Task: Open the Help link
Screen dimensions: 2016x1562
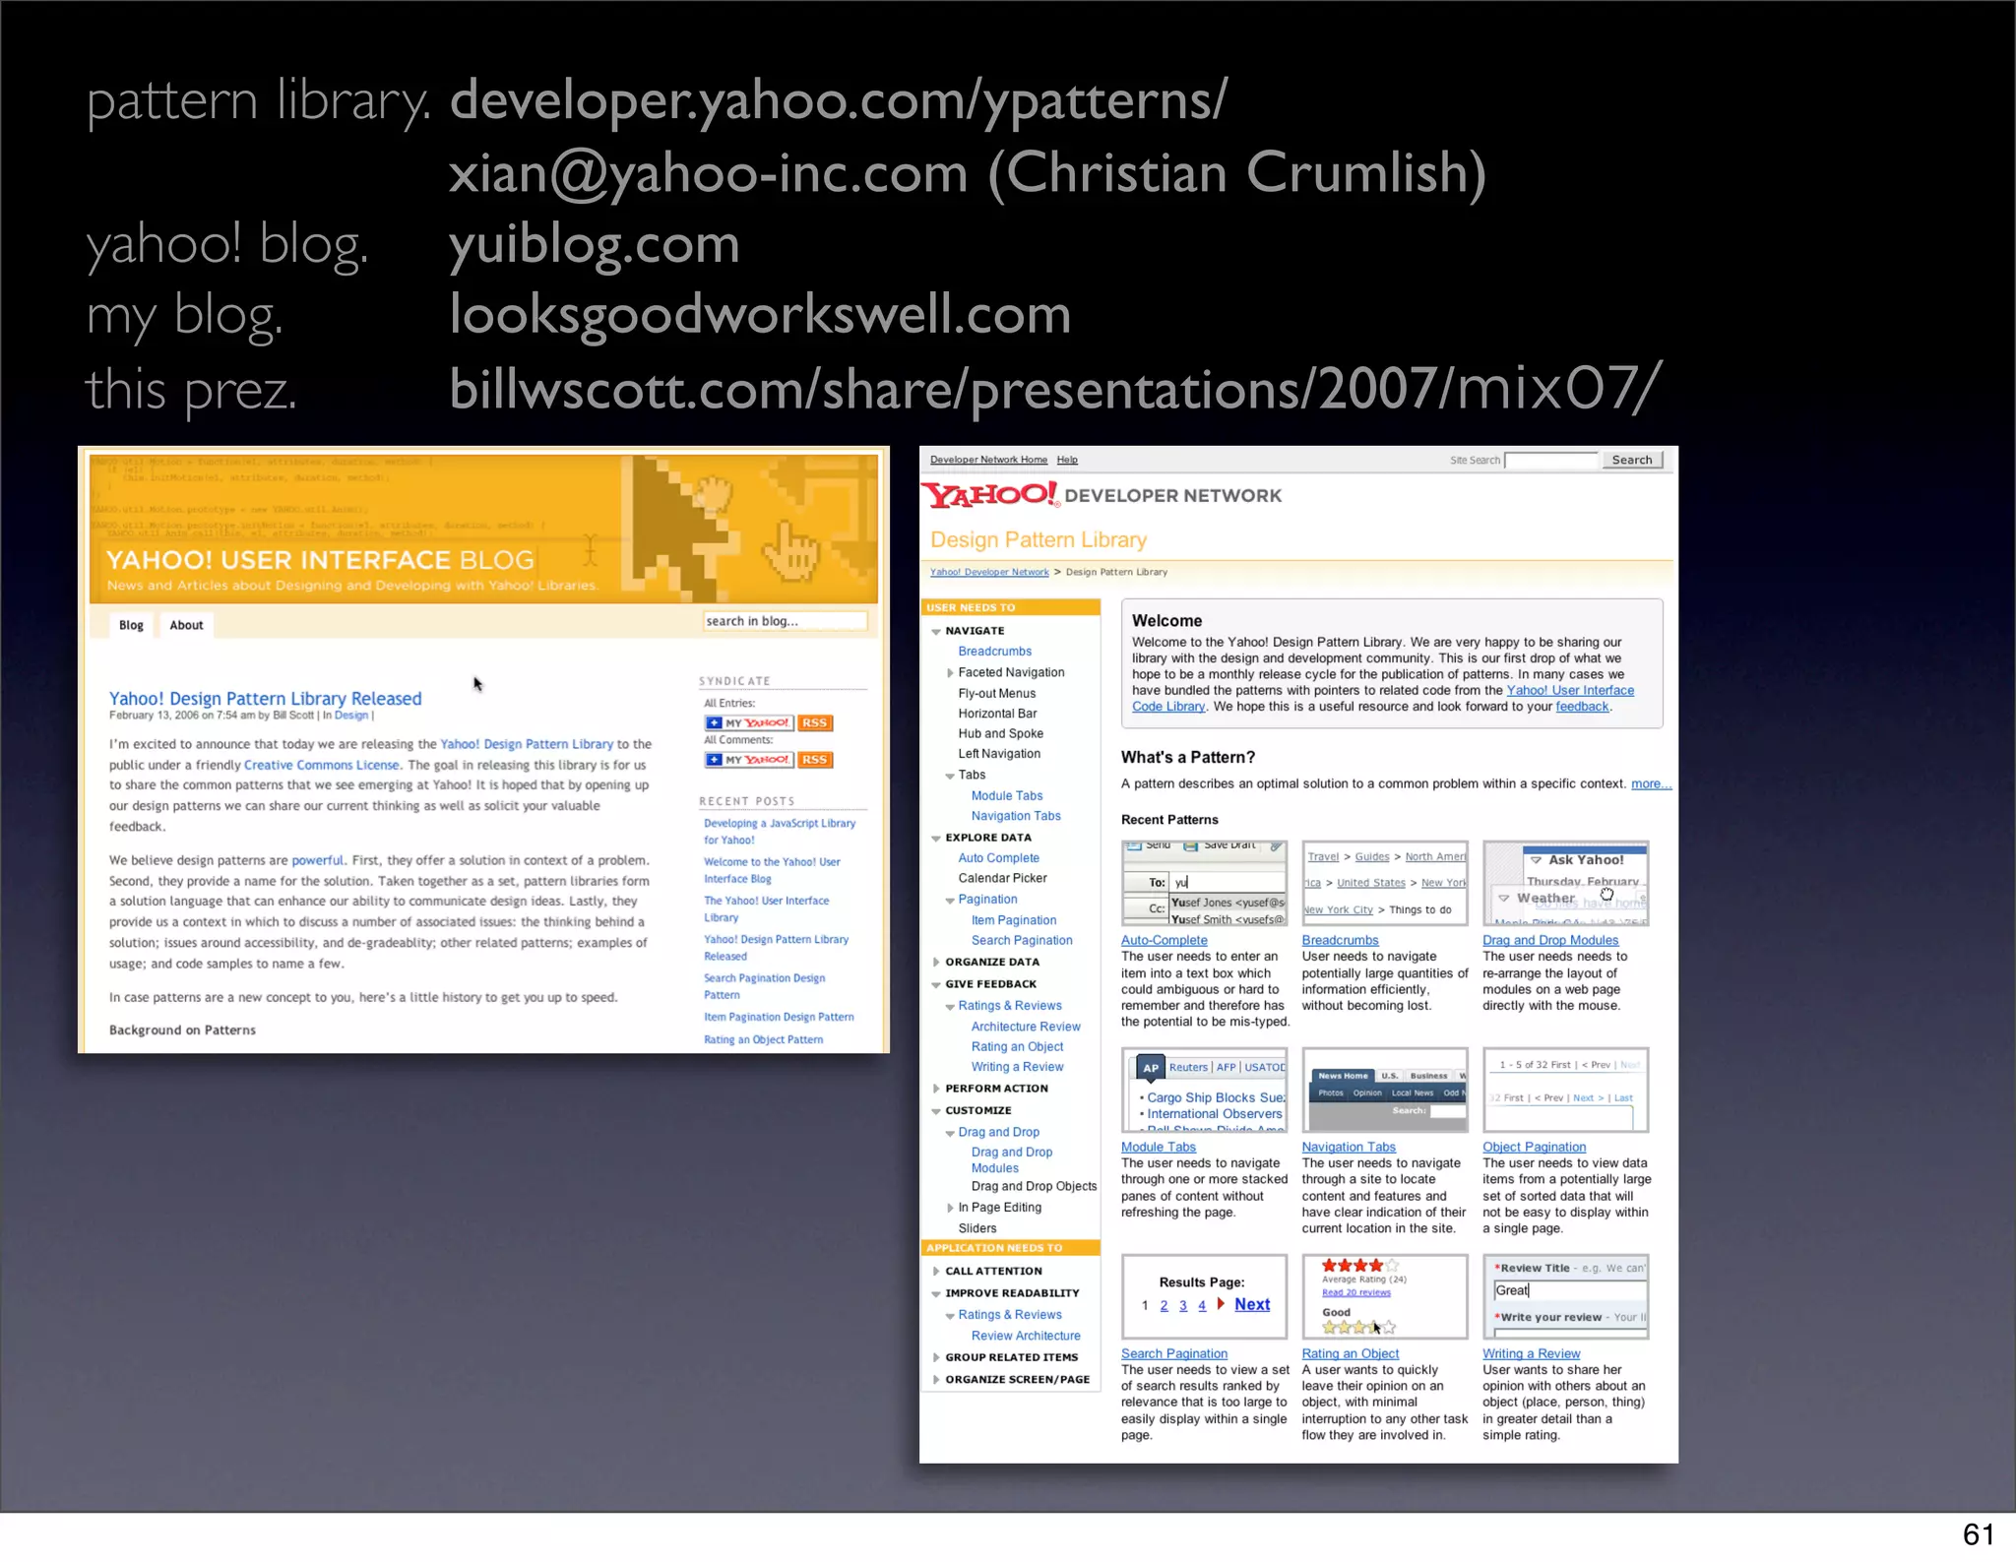Action: [1067, 460]
